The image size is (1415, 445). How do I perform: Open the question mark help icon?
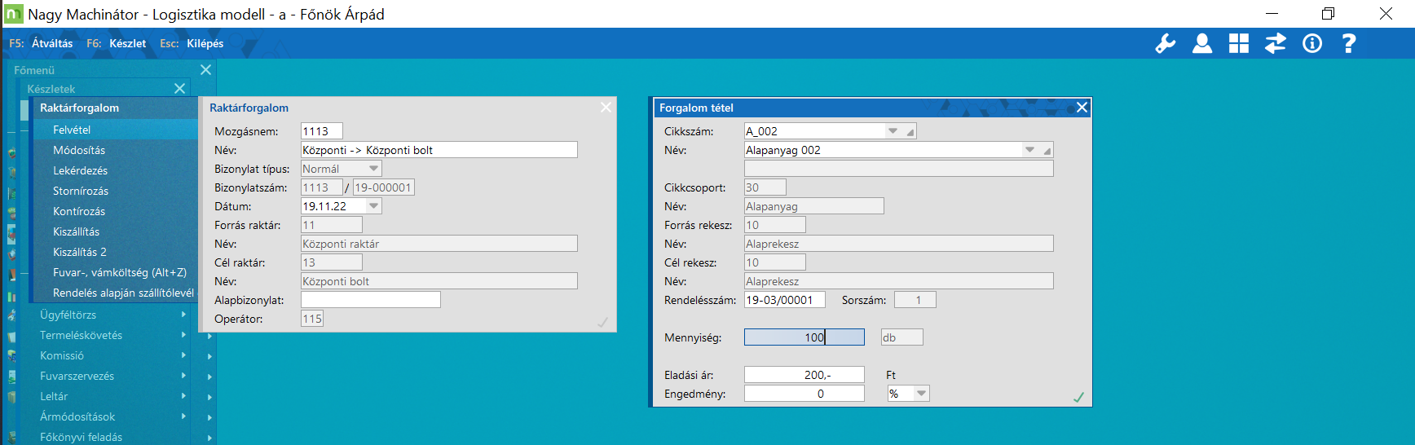point(1349,44)
